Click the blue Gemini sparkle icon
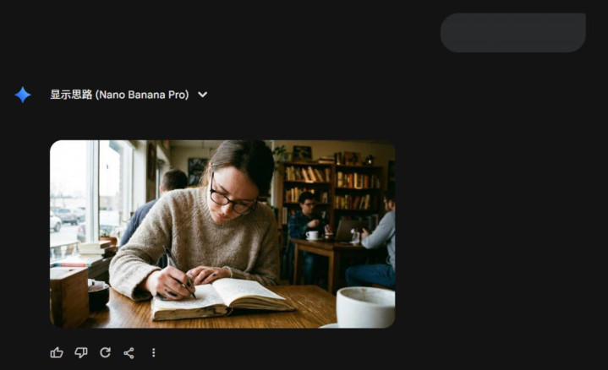Viewport: 608px width, 370px height. coord(23,95)
